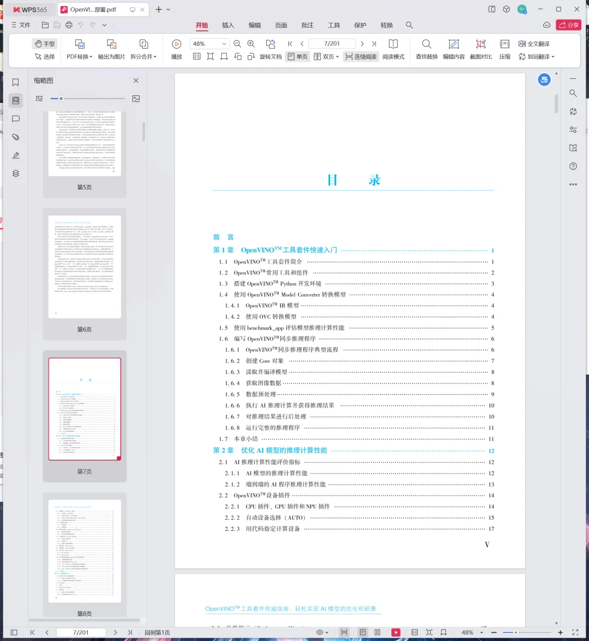Activate the Select tool (选择)
Screen dimensions: 589x641
(45, 57)
